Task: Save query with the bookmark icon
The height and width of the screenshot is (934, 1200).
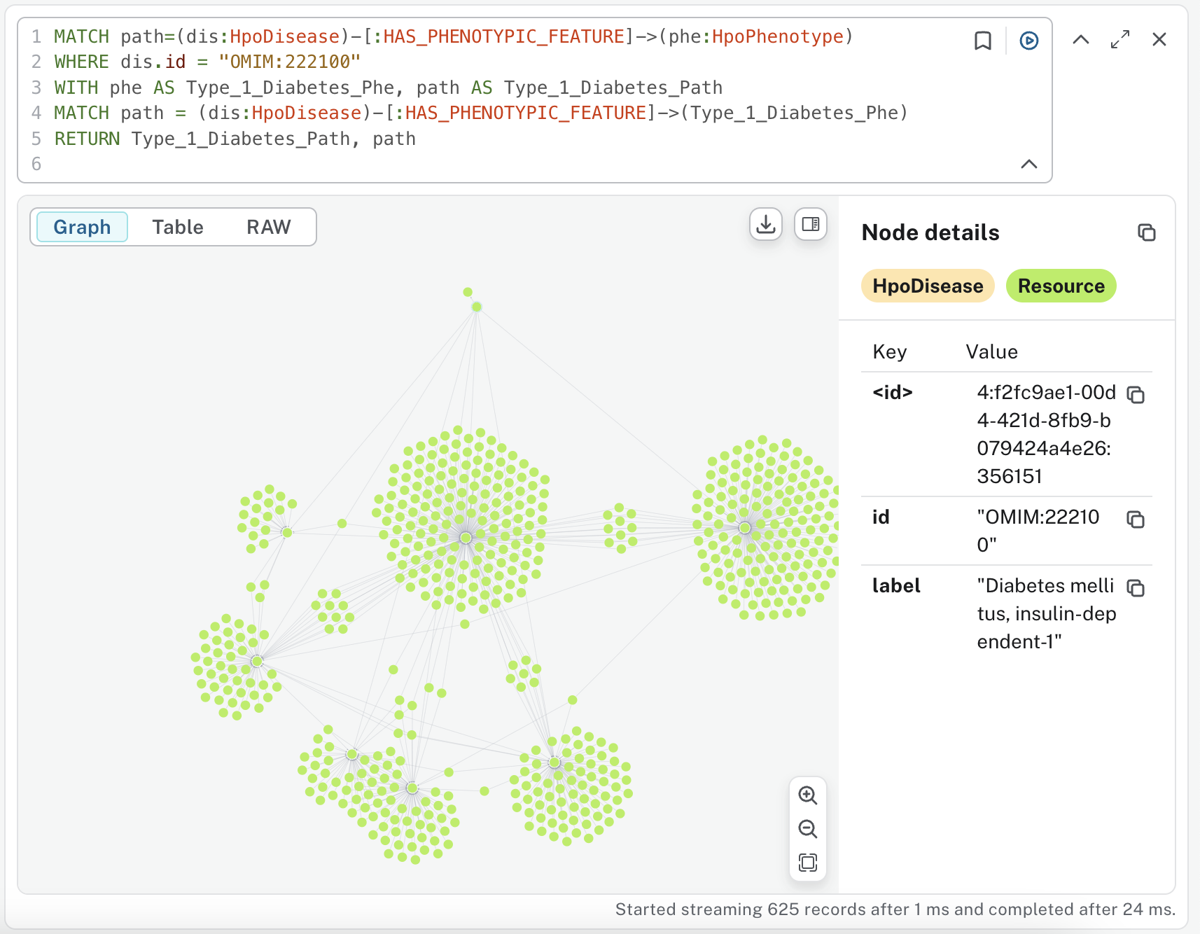Action: pyautogui.click(x=983, y=41)
